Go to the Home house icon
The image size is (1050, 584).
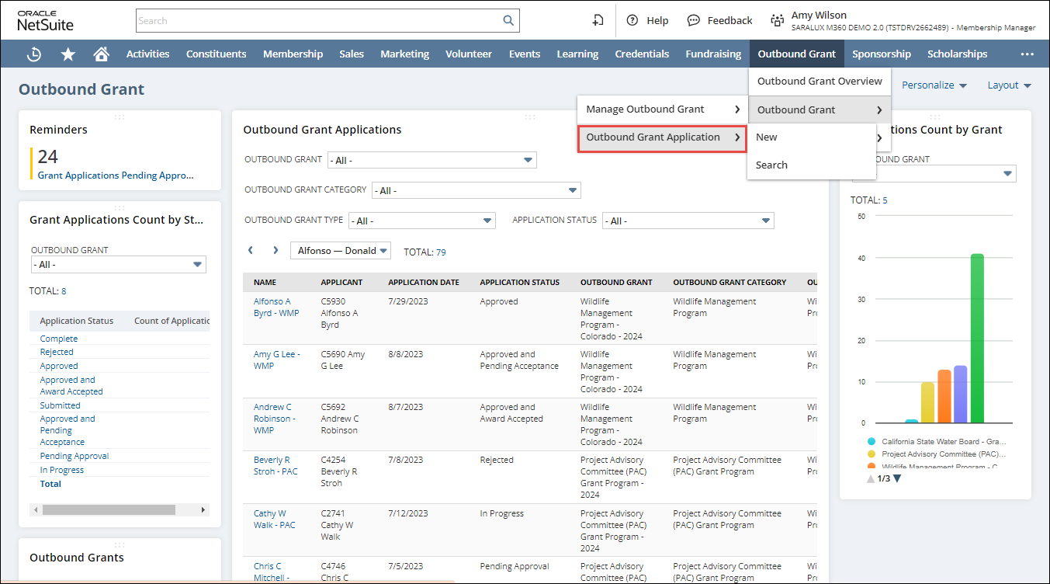pyautogui.click(x=101, y=54)
